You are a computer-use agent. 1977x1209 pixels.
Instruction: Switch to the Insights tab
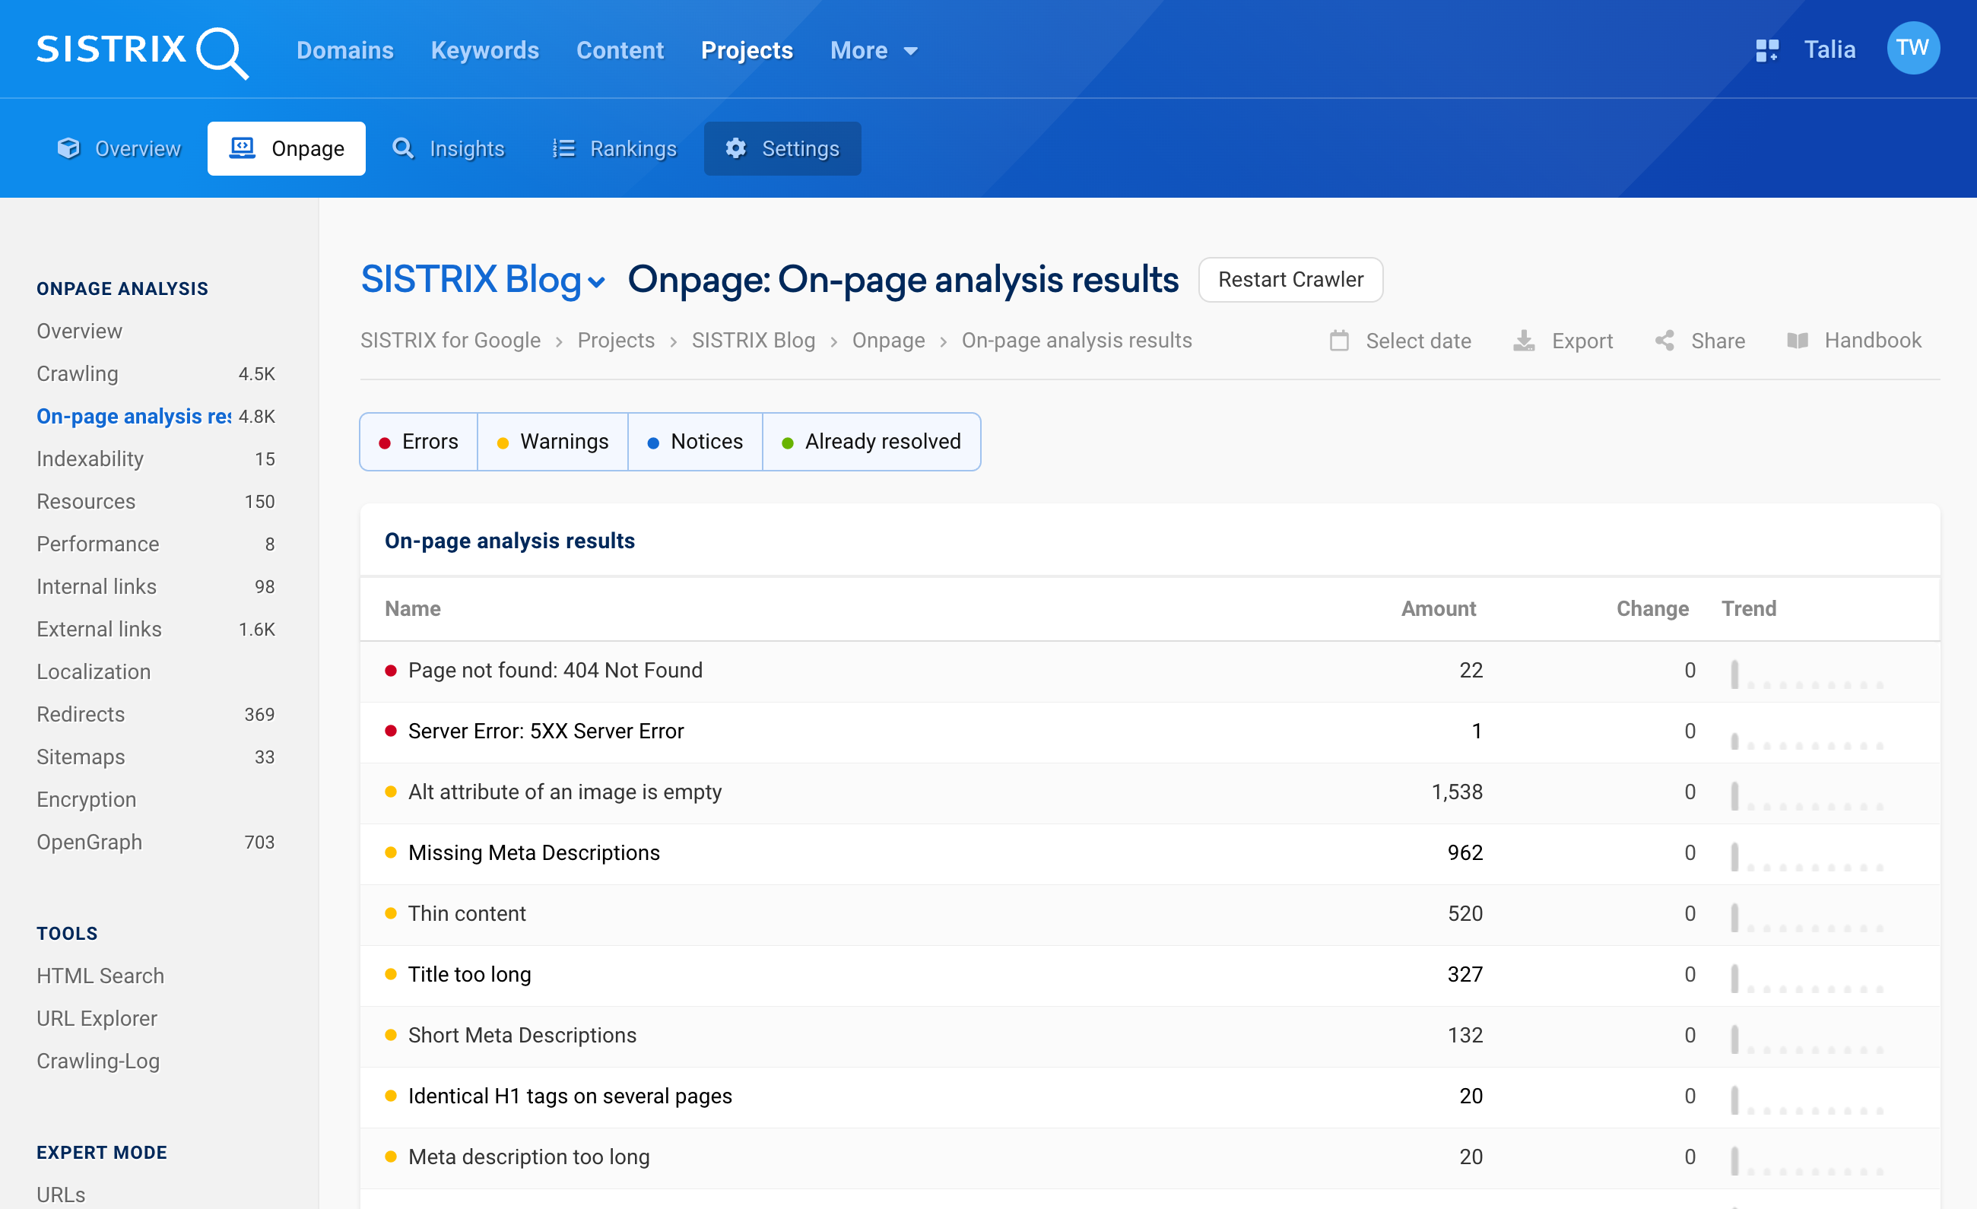click(448, 148)
